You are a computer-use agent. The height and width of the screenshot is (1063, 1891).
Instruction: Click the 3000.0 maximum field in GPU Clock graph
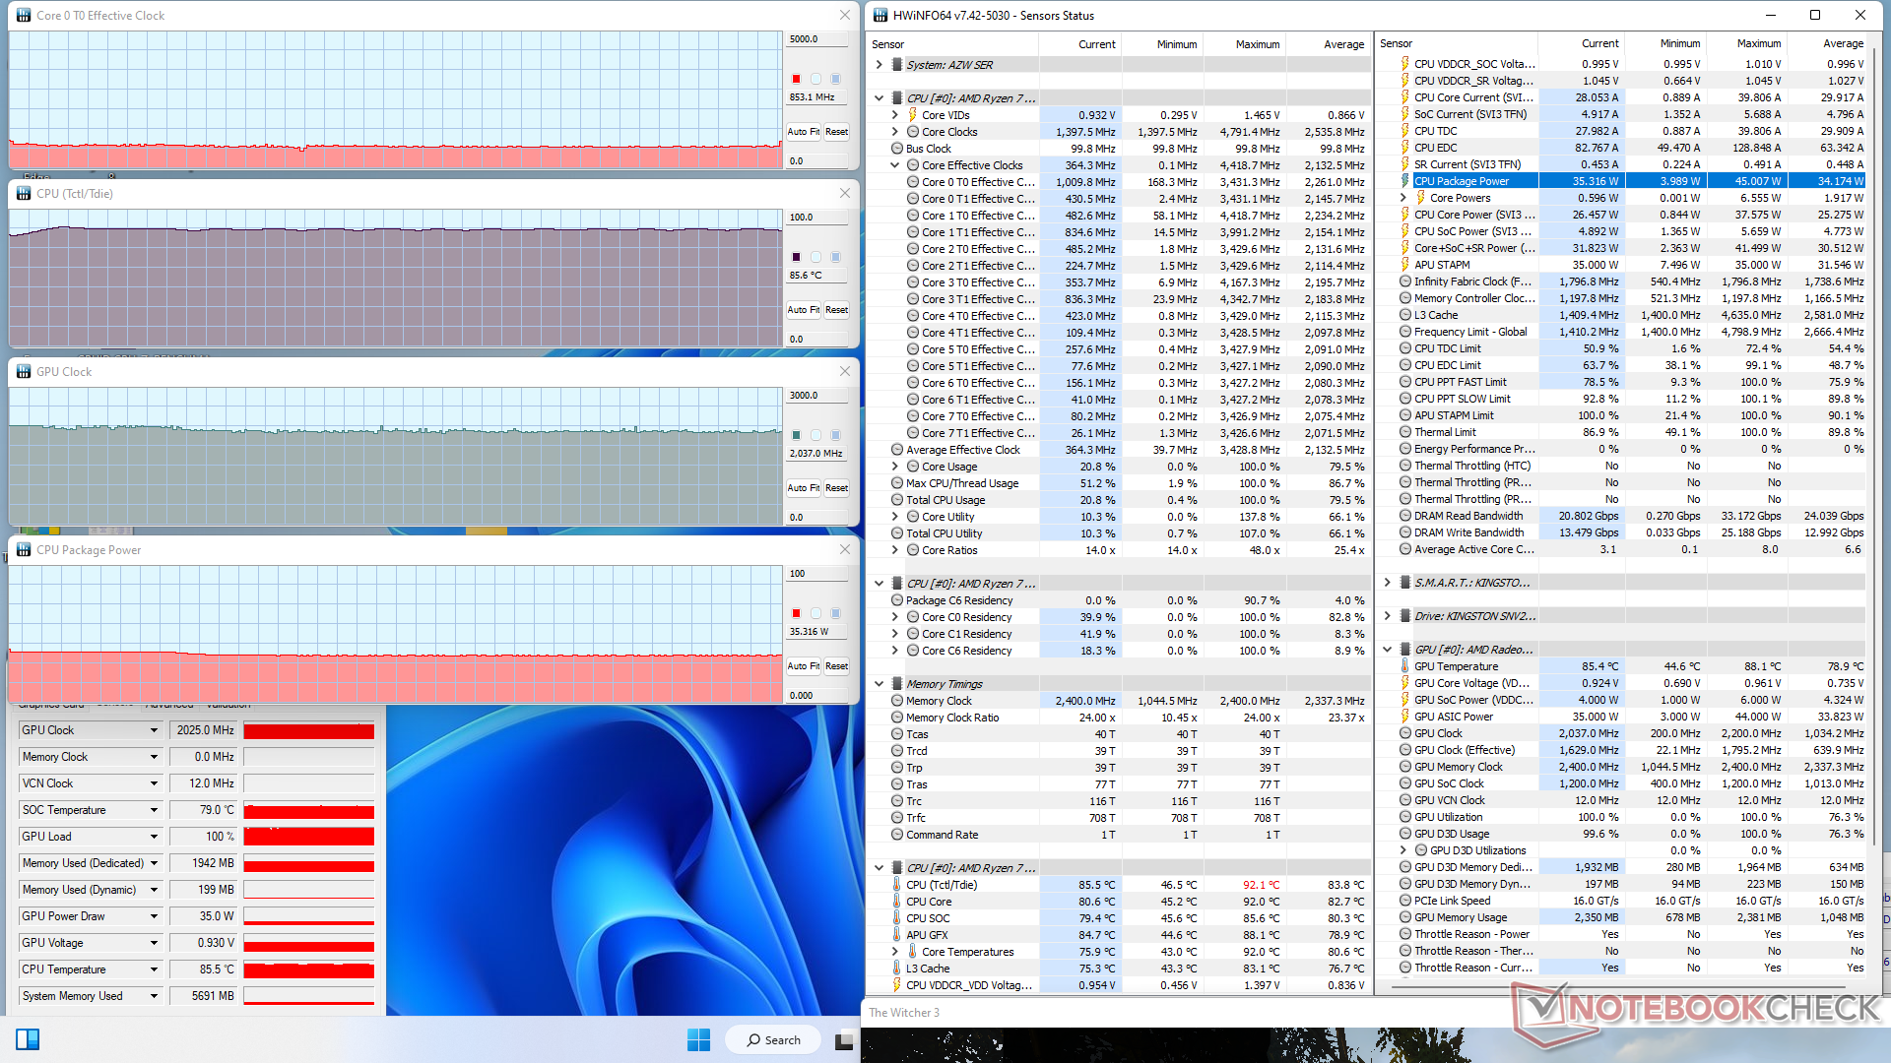816,396
